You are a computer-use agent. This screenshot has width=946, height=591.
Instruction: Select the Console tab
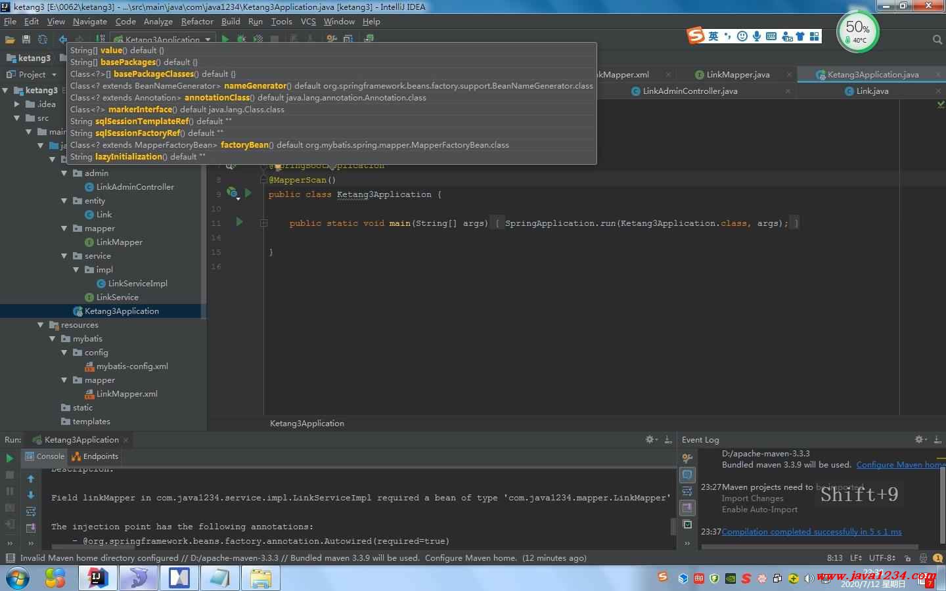coord(45,456)
